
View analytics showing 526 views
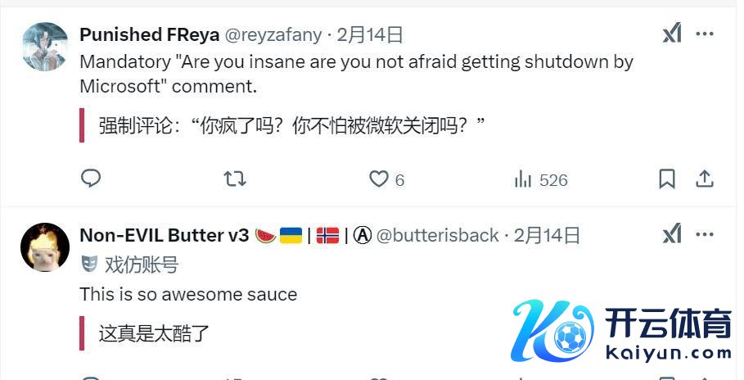point(541,180)
